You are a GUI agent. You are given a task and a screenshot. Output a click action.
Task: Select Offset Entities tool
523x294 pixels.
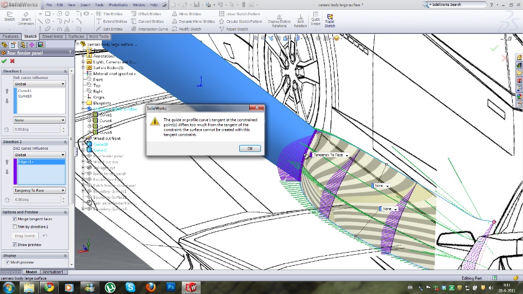(x=146, y=14)
